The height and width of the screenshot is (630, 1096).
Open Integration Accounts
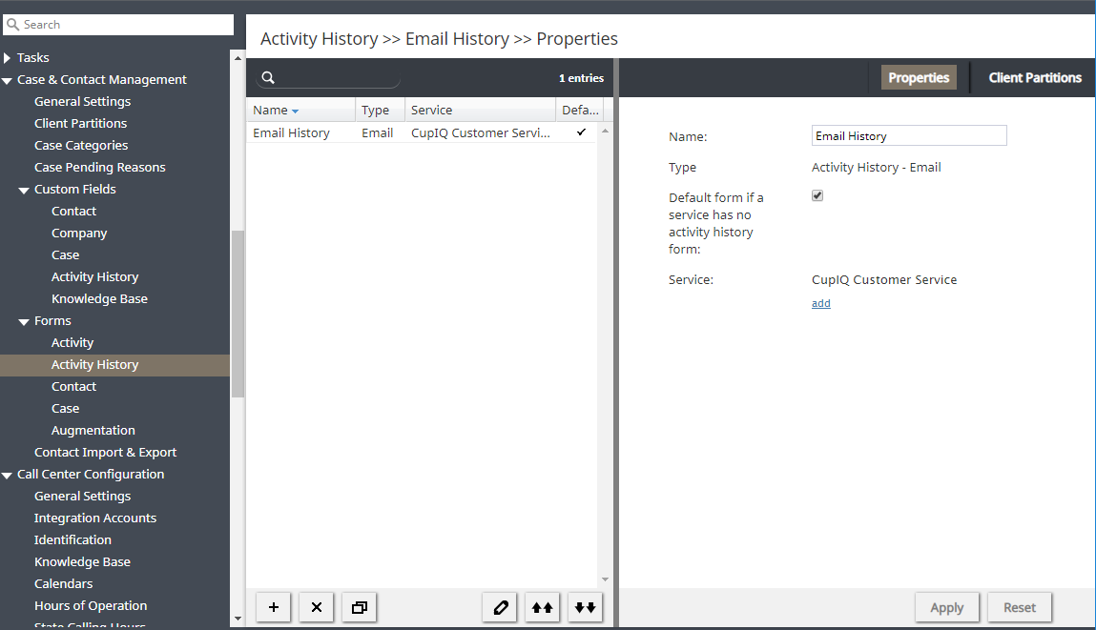click(x=95, y=518)
